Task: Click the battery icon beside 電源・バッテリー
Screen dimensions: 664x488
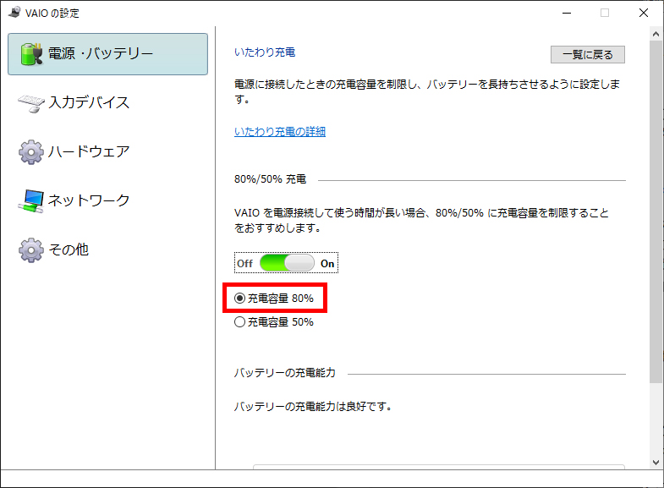Action: [x=32, y=54]
